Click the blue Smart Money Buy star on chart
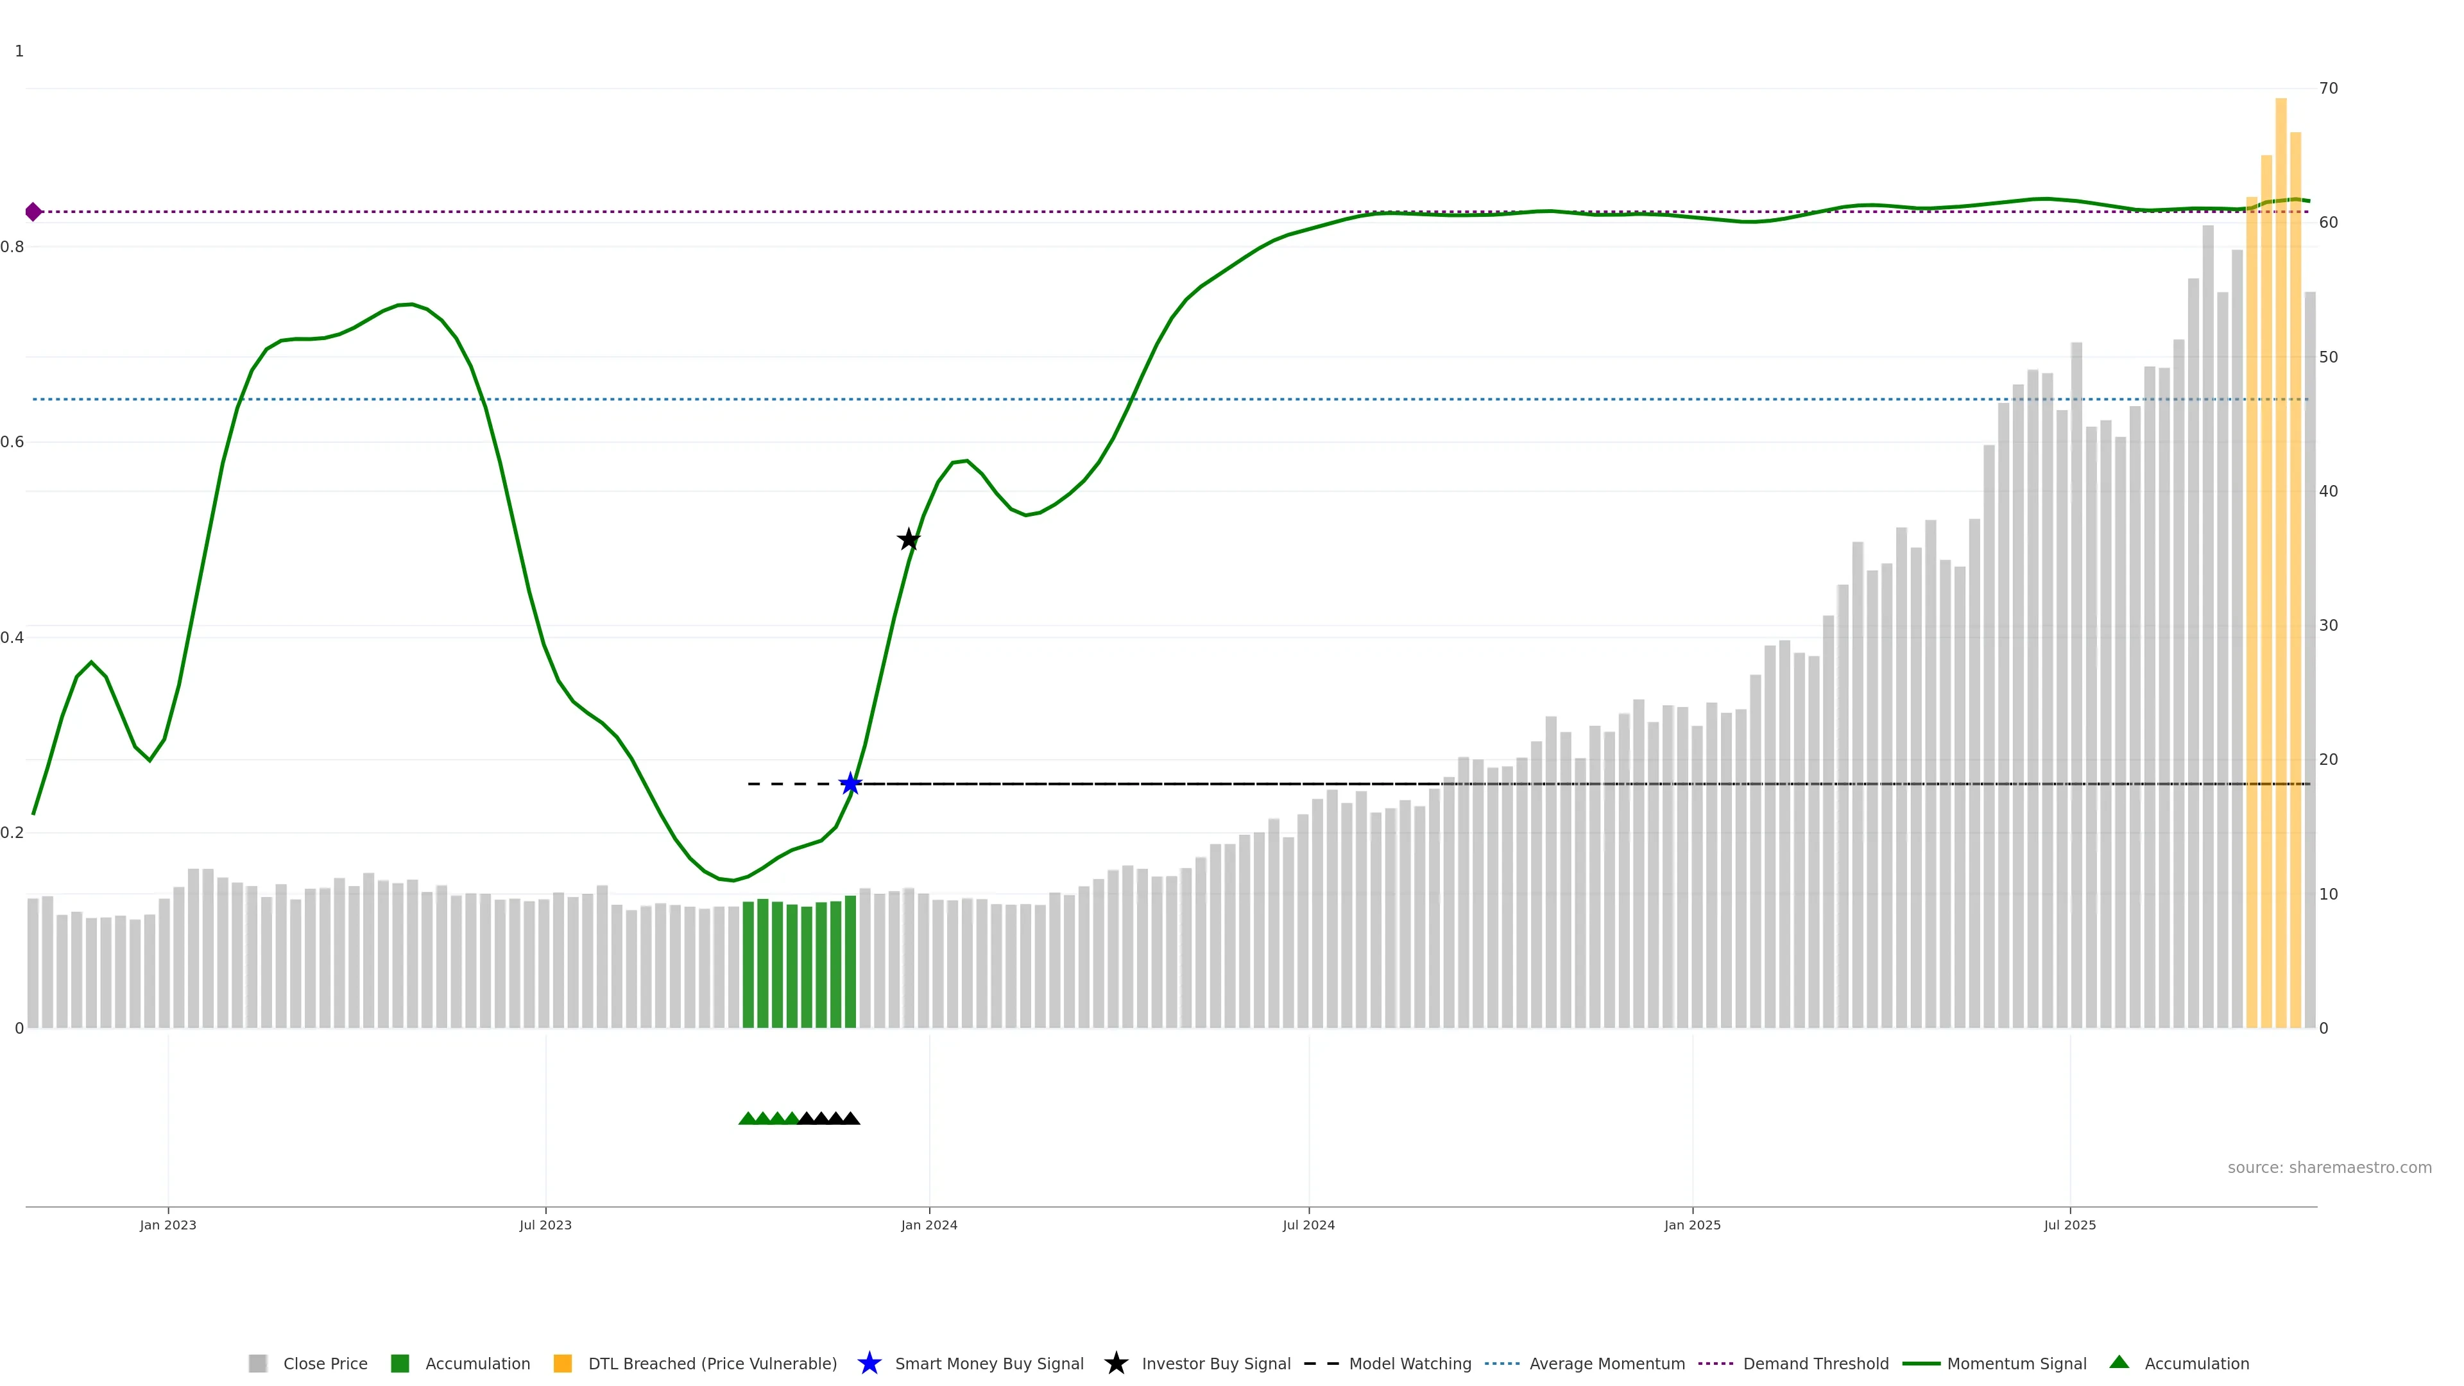 [x=850, y=784]
